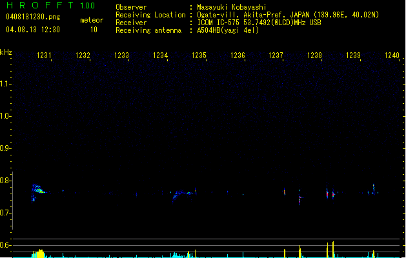Screen dimensions: 406x258
Task: Click the meteor count value 10
Action: (x=94, y=30)
